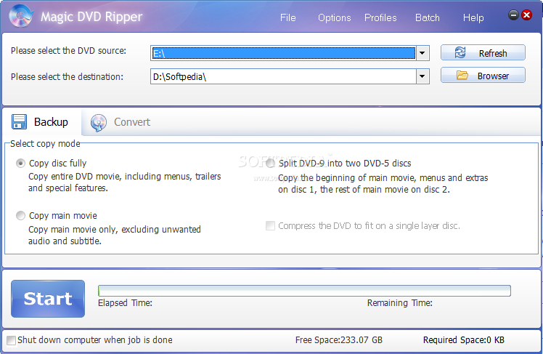Click the Remaining Time label
543x354 pixels.
point(400,302)
